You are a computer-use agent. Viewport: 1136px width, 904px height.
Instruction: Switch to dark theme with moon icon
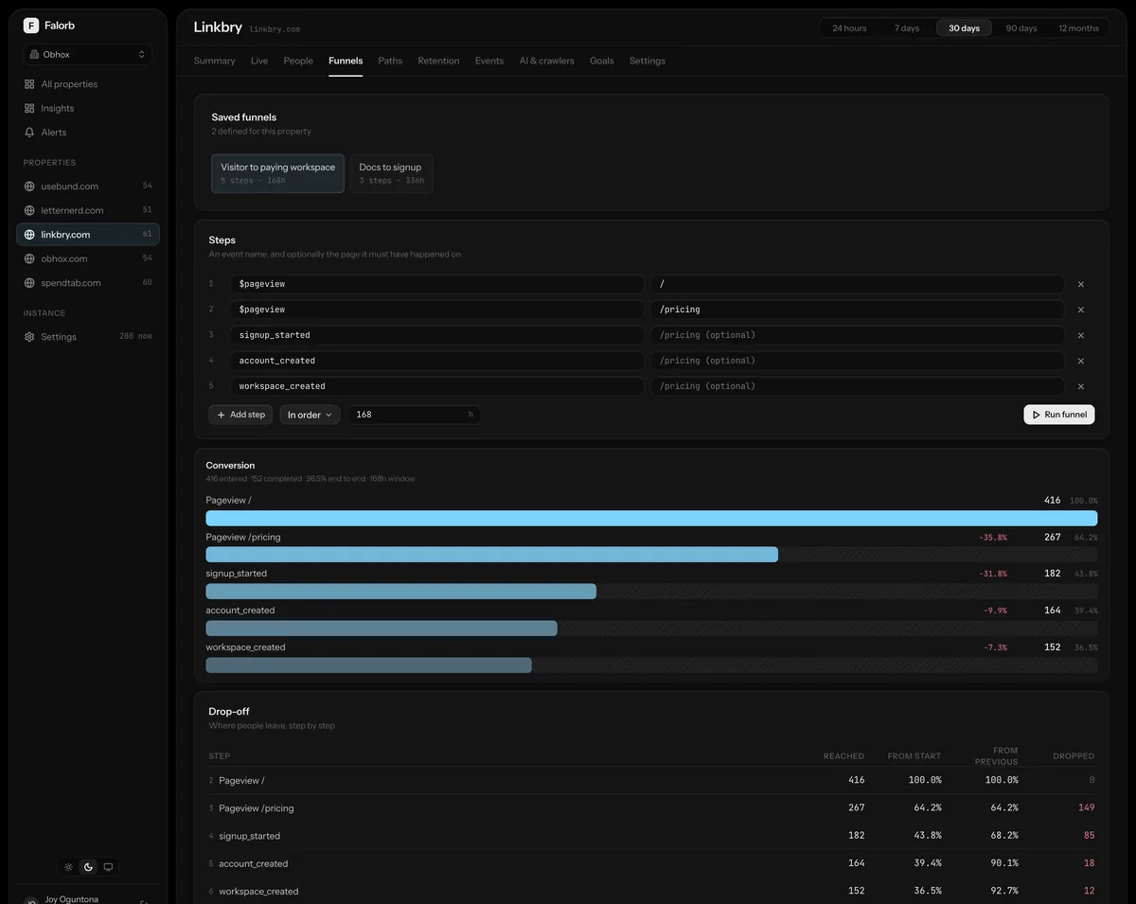(x=88, y=867)
